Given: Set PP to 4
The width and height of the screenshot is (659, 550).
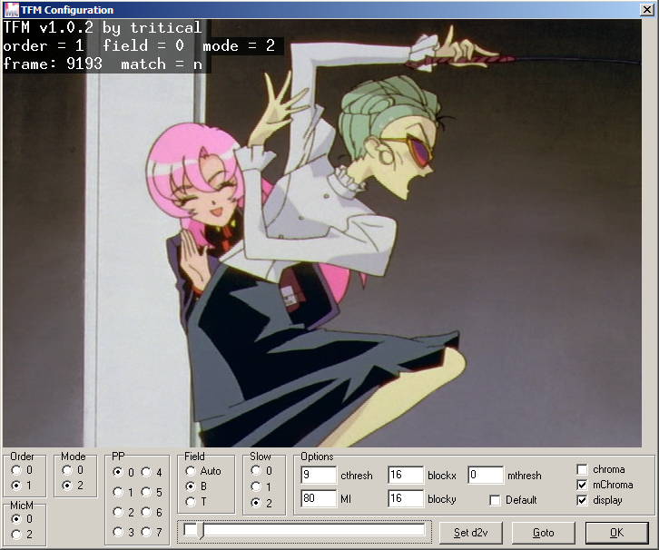Looking at the screenshot, I should (146, 472).
